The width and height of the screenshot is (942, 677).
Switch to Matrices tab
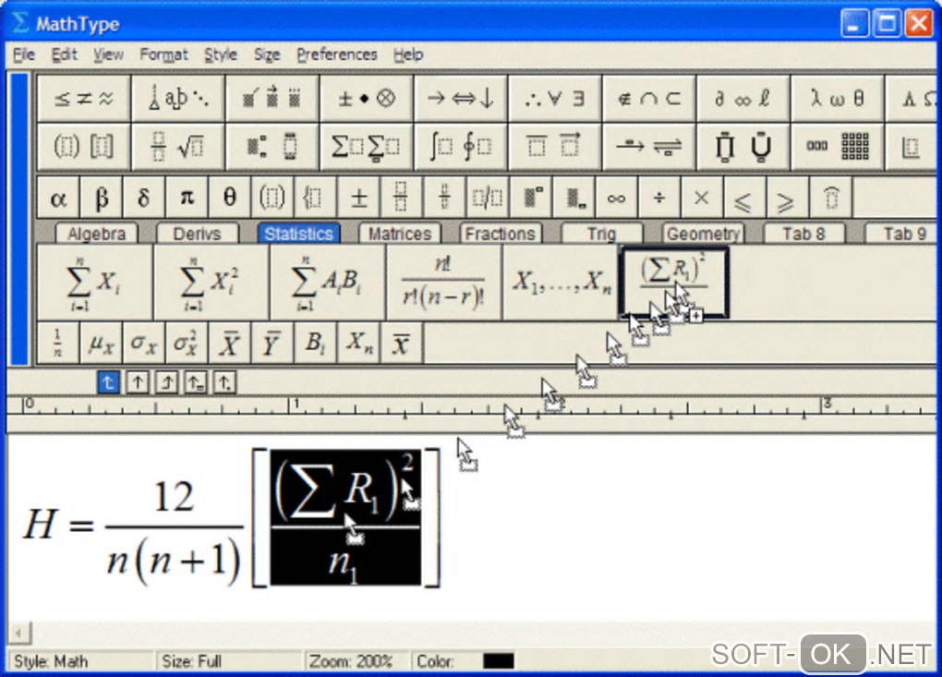click(400, 233)
